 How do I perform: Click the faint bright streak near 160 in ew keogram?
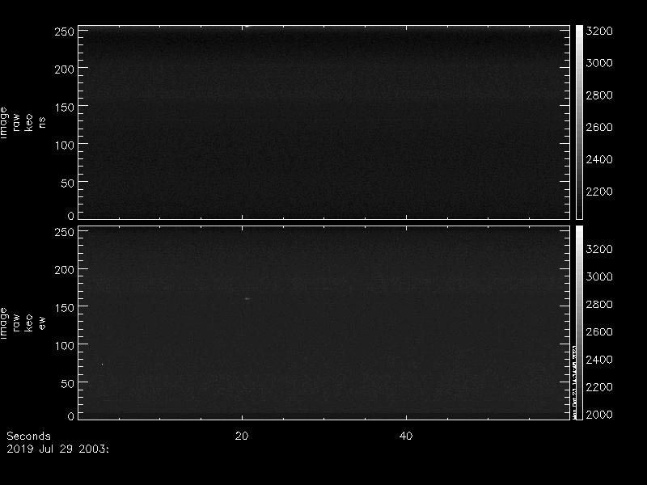point(247,298)
